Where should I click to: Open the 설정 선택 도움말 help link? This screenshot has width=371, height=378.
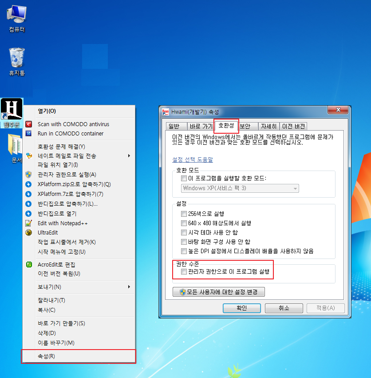(187, 159)
